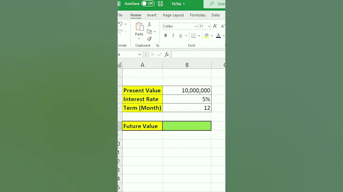Select the green Future Value result cell
The width and height of the screenshot is (343, 192).
tap(187, 126)
